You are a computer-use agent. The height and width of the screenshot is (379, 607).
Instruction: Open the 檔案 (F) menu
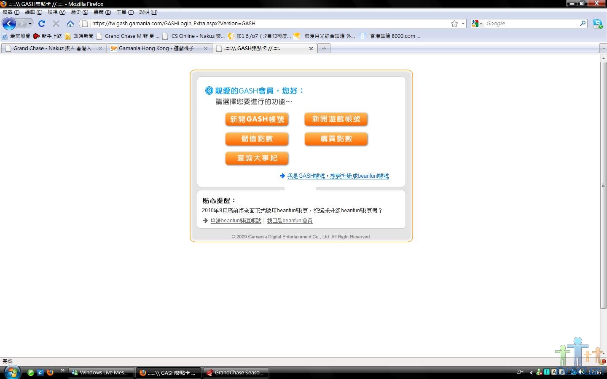[x=11, y=12]
